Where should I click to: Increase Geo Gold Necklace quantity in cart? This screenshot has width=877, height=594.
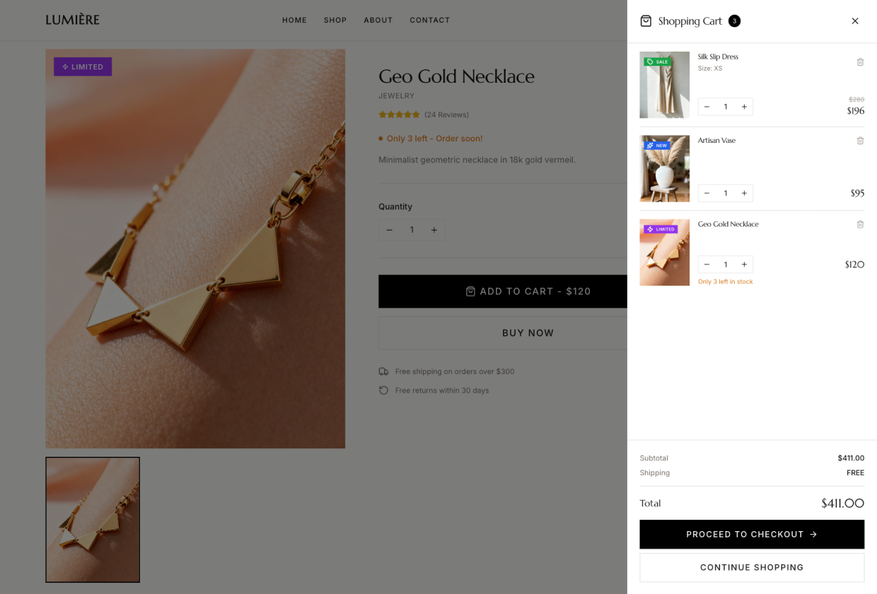744,264
